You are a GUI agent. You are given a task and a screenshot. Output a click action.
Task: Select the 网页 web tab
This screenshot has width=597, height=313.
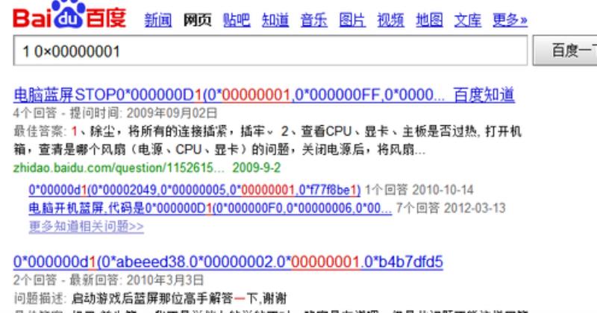coord(197,20)
